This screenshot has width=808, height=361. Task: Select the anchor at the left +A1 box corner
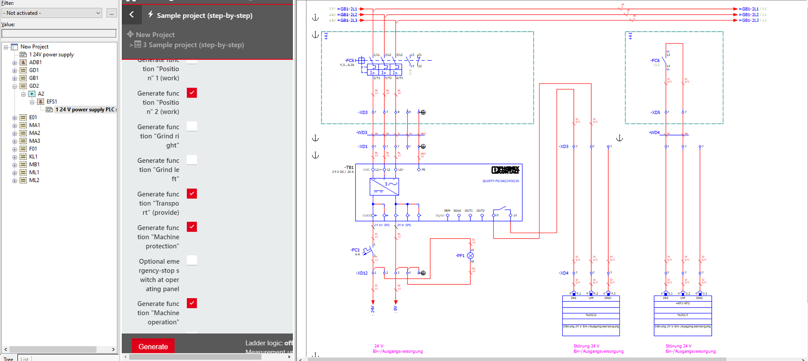click(315, 35)
